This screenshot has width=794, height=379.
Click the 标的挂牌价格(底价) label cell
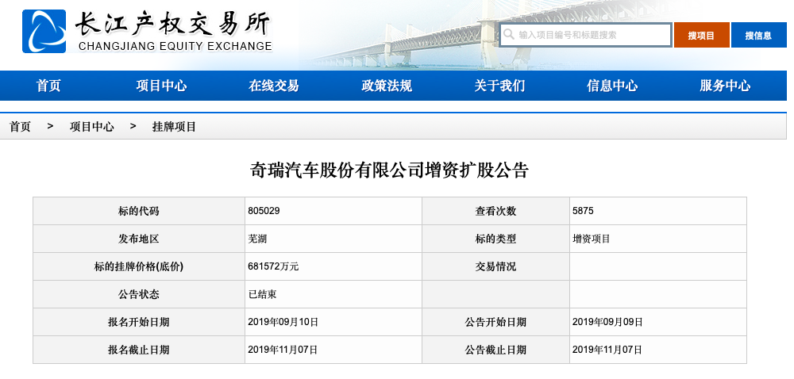[139, 266]
